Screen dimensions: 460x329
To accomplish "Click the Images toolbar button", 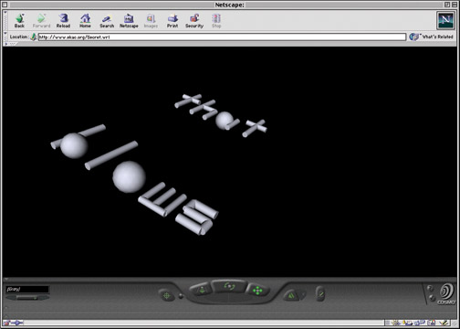I will point(151,21).
